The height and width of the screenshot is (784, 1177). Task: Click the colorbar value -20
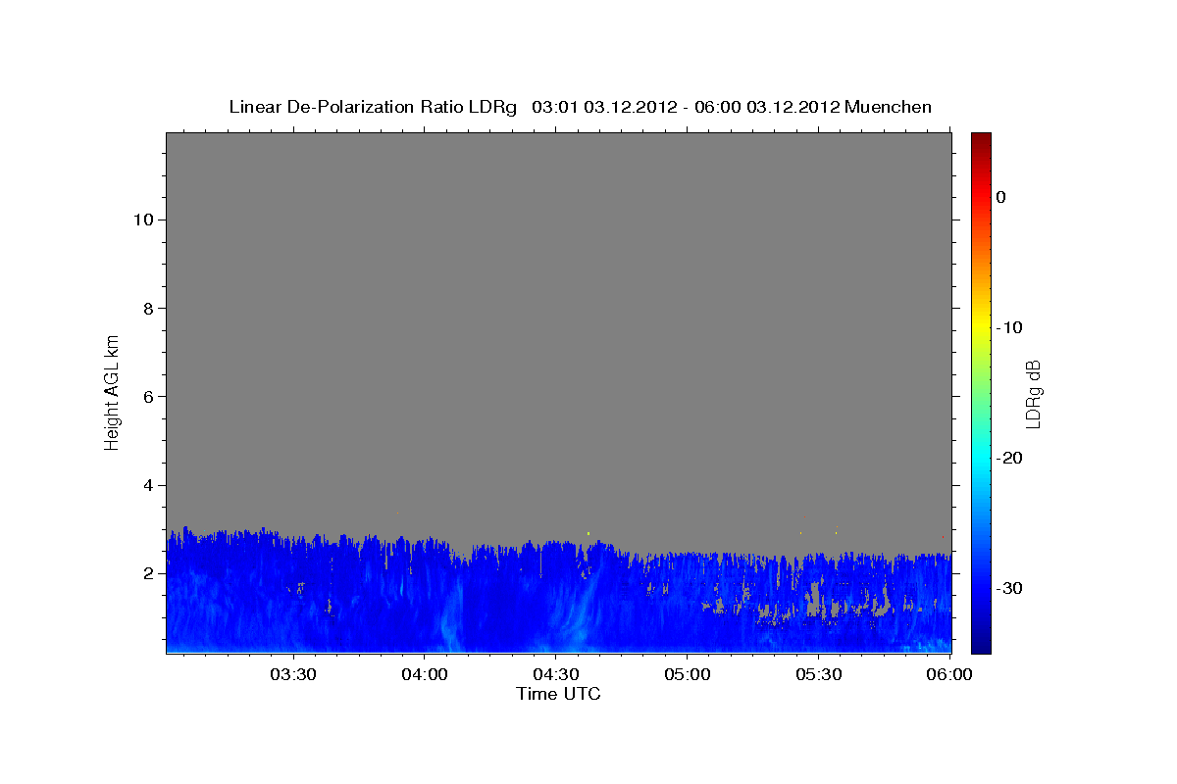[1010, 458]
